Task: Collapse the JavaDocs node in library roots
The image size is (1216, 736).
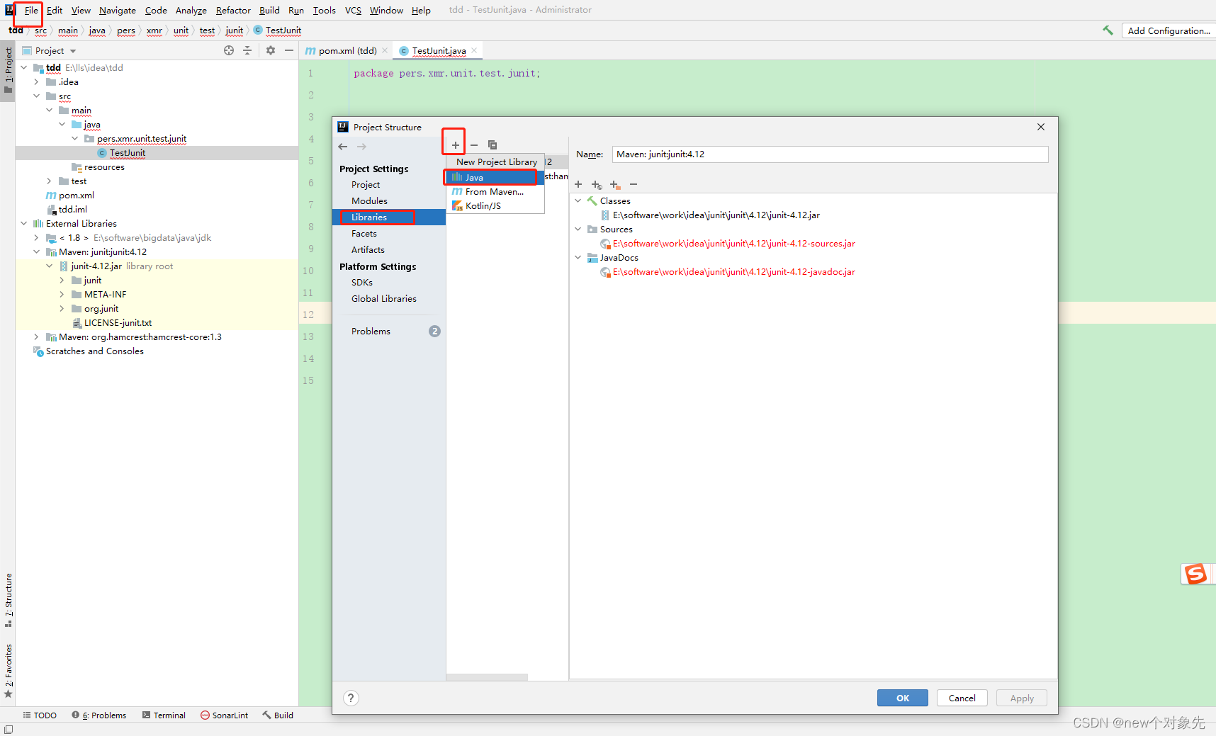Action: [x=578, y=258]
